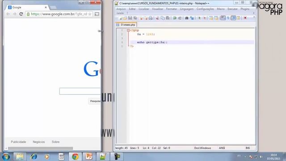Open Internet Explorer from the taskbar

coord(34,157)
